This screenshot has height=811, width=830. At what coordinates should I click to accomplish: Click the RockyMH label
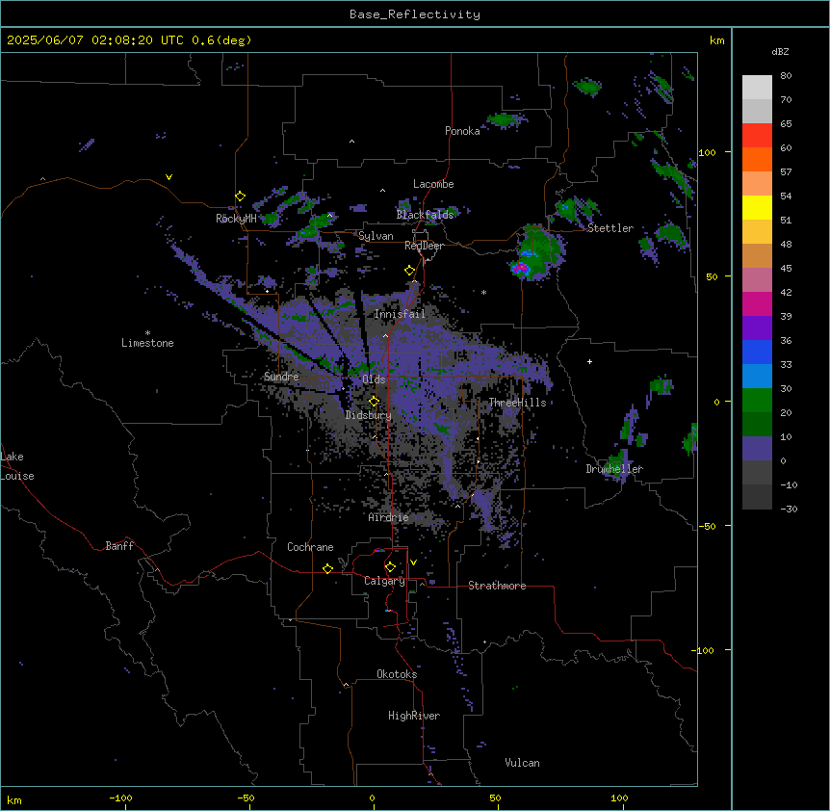click(x=236, y=219)
